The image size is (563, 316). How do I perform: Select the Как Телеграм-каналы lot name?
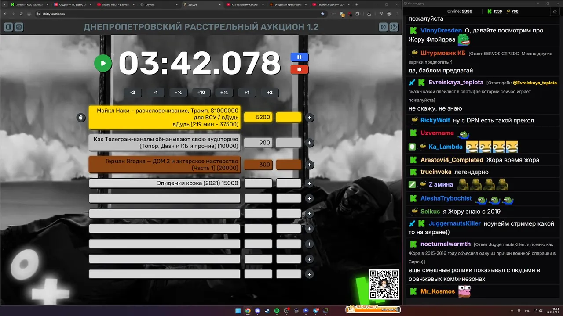165,143
